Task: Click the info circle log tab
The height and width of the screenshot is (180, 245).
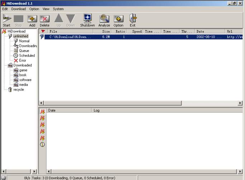Action: [42, 145]
